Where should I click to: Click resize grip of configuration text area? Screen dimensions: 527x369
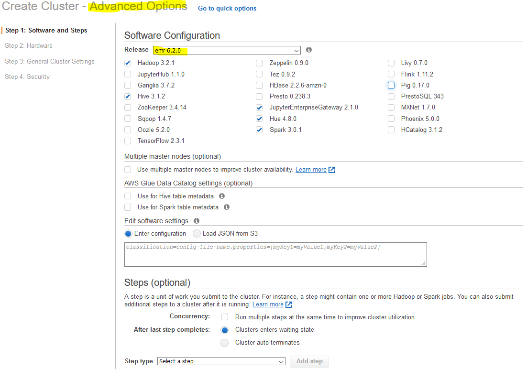tap(423, 263)
